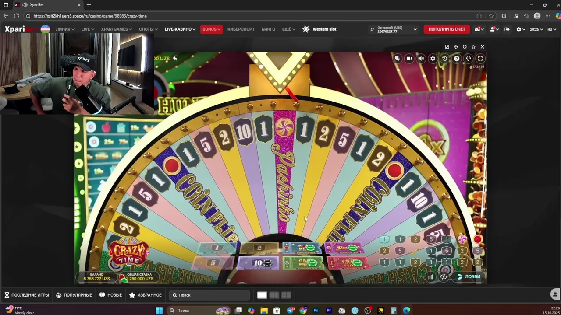The width and height of the screenshot is (561, 315).
Task: Open the game chat icon
Action: pyautogui.click(x=397, y=59)
